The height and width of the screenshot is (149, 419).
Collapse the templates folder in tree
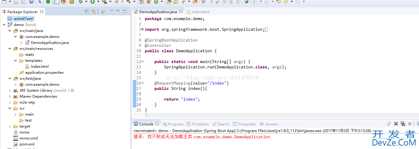click(x=16, y=61)
